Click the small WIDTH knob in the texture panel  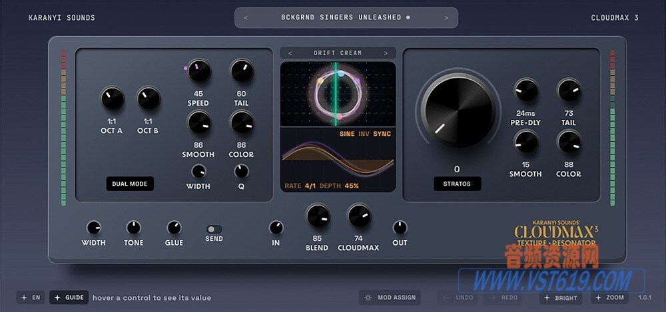[x=198, y=171]
